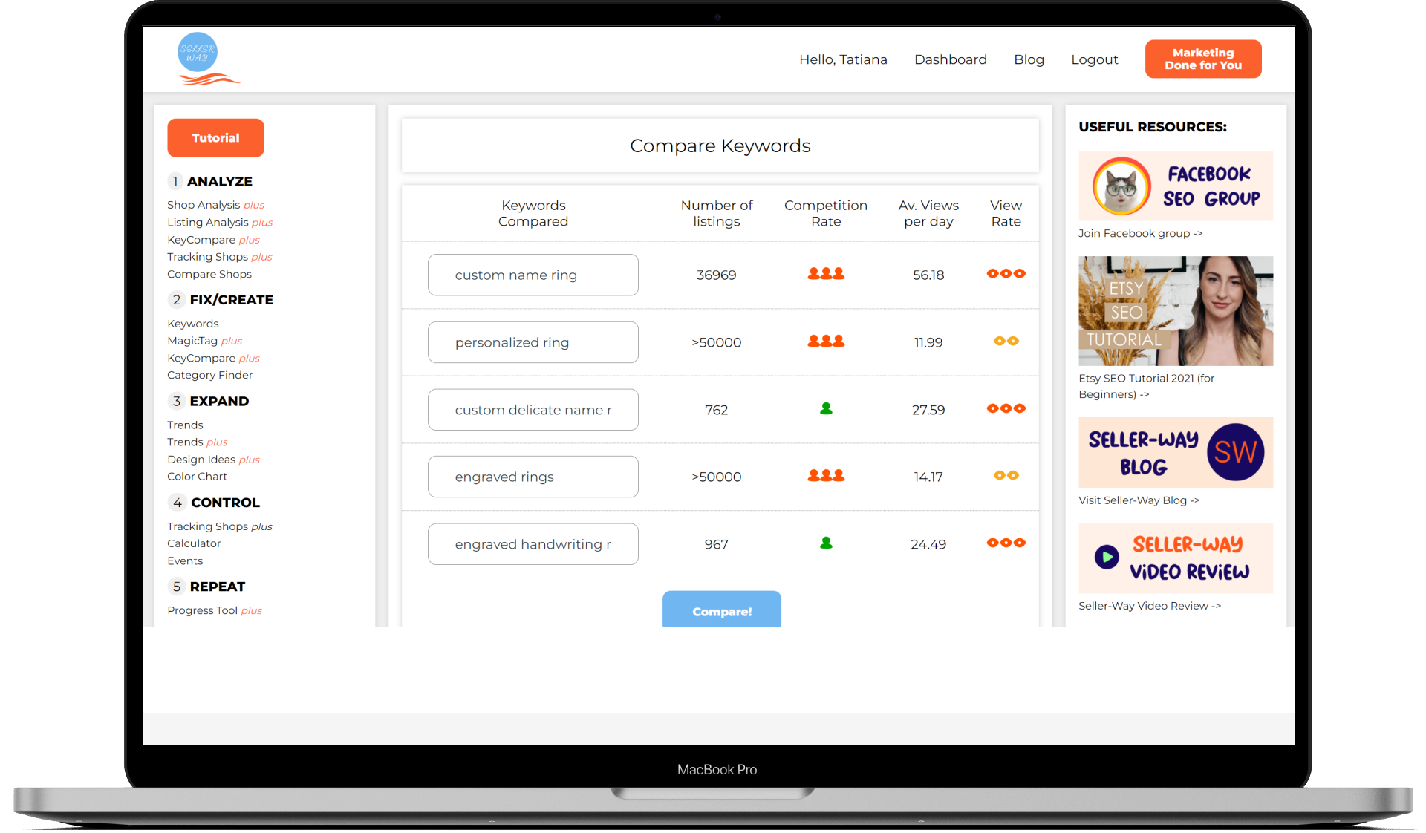Screen dimensions: 1426x833
Task: Open Events link
Action: pyautogui.click(x=185, y=561)
